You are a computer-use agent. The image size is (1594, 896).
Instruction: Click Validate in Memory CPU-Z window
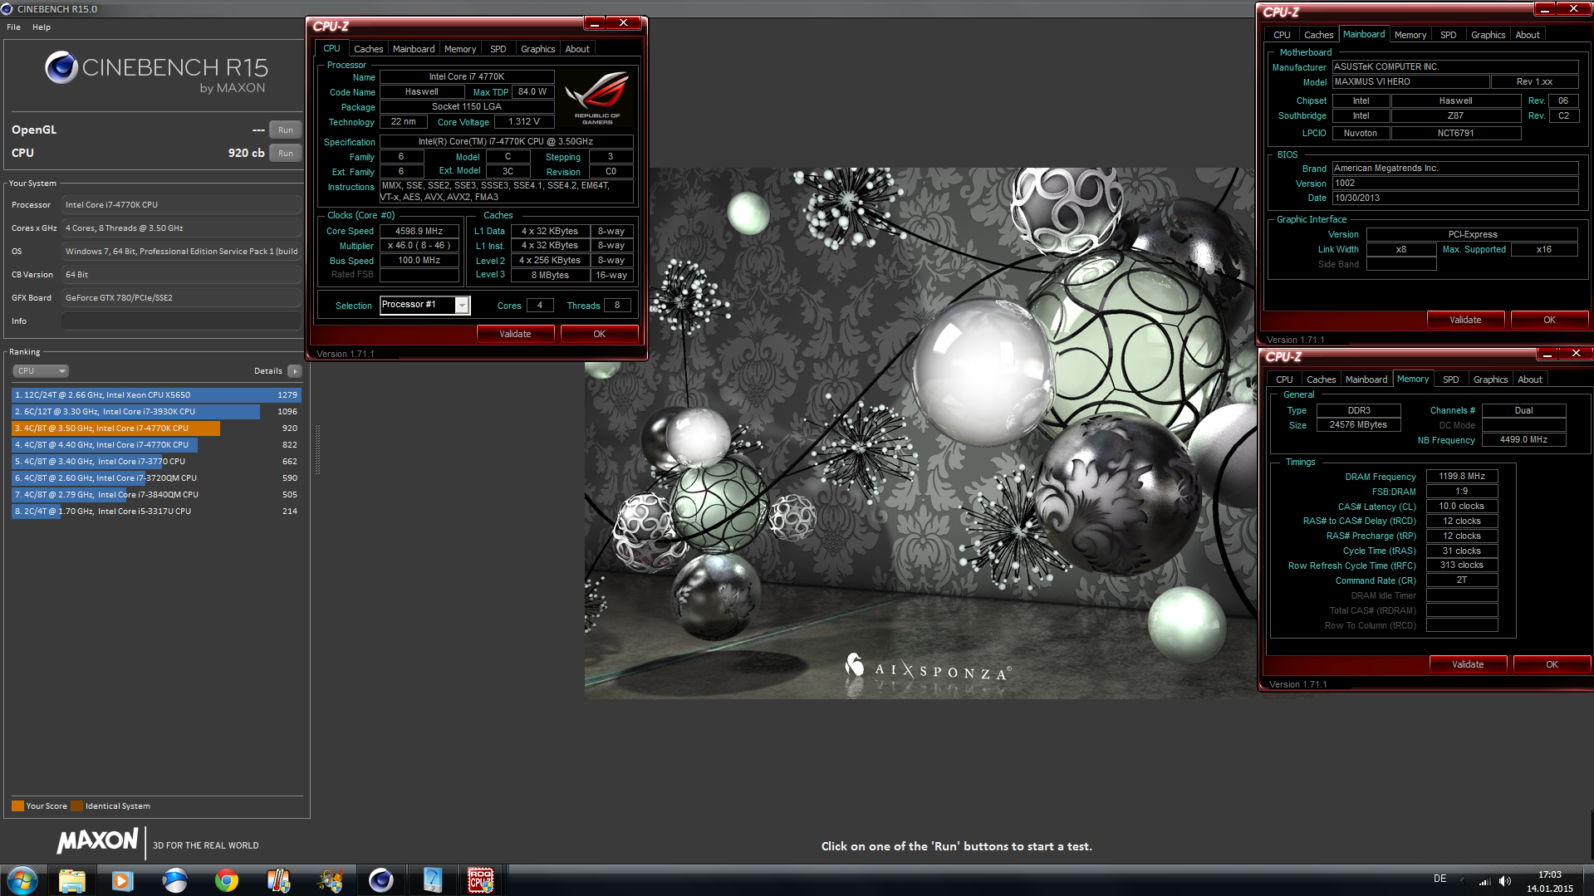(1468, 664)
